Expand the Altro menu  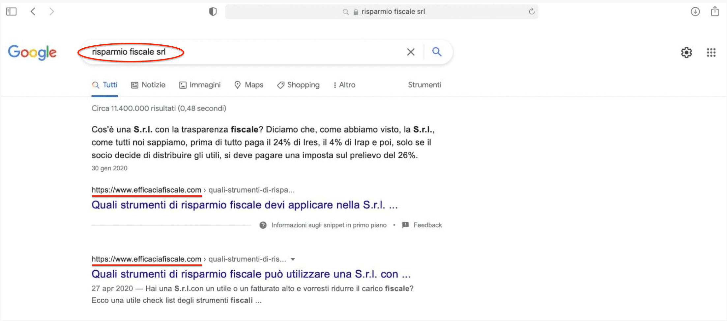coord(344,85)
